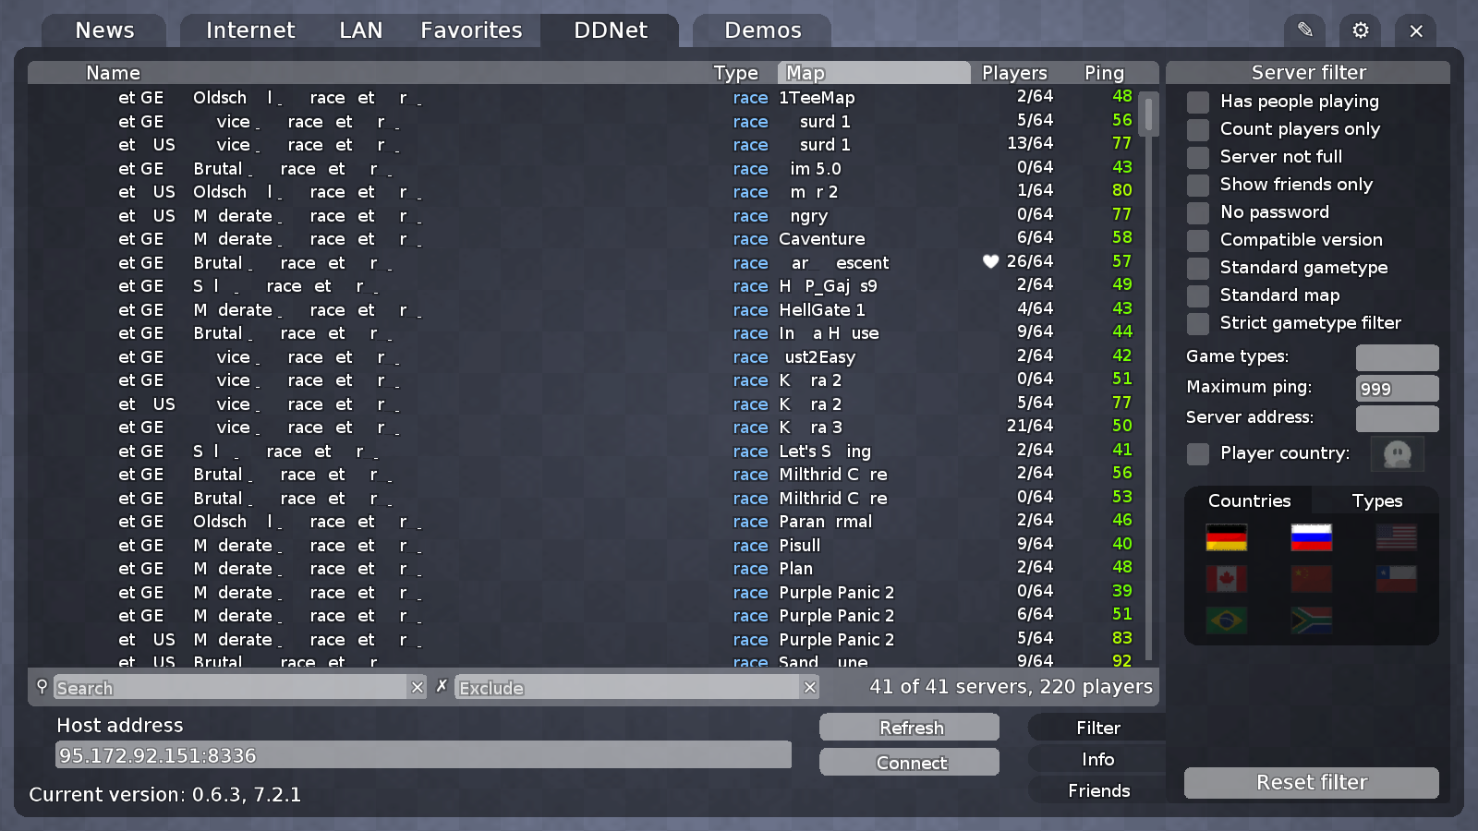The width and height of the screenshot is (1478, 831).
Task: Select the Germany flag in Countries filter
Action: coord(1226,536)
